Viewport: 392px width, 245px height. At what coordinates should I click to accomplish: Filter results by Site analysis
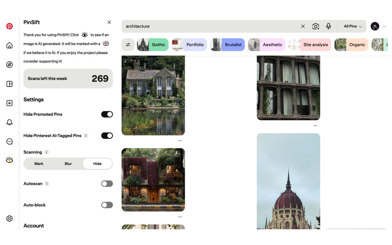click(x=310, y=45)
